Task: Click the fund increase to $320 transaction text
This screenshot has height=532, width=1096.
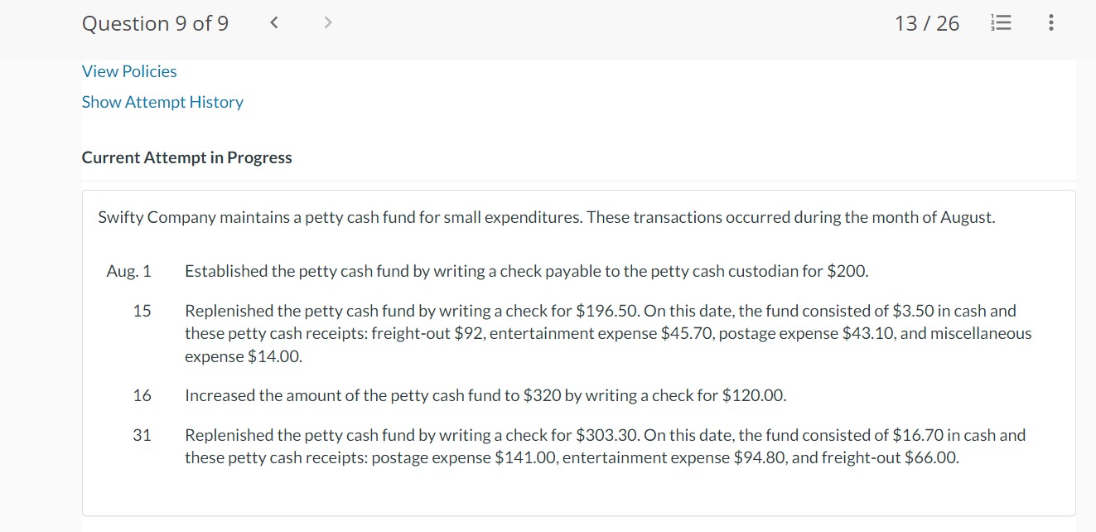Action: pyautogui.click(x=485, y=395)
